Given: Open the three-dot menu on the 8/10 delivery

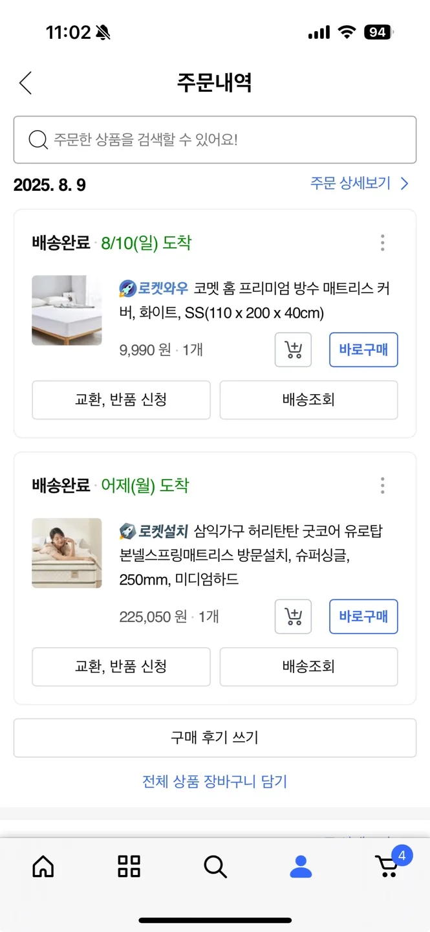Looking at the screenshot, I should pyautogui.click(x=382, y=243).
